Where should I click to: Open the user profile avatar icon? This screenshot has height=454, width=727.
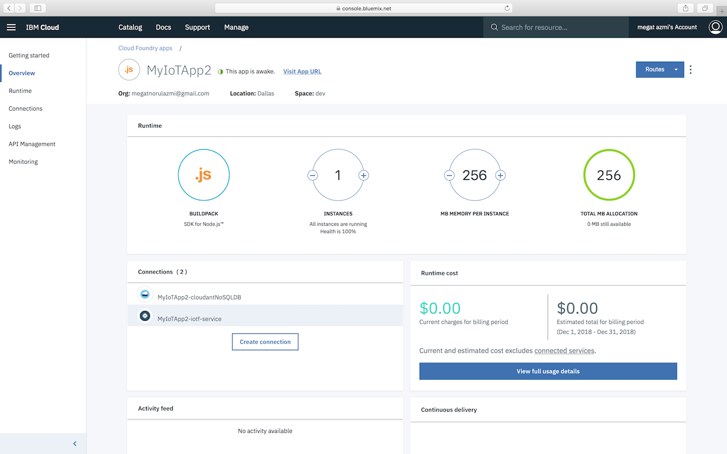715,27
